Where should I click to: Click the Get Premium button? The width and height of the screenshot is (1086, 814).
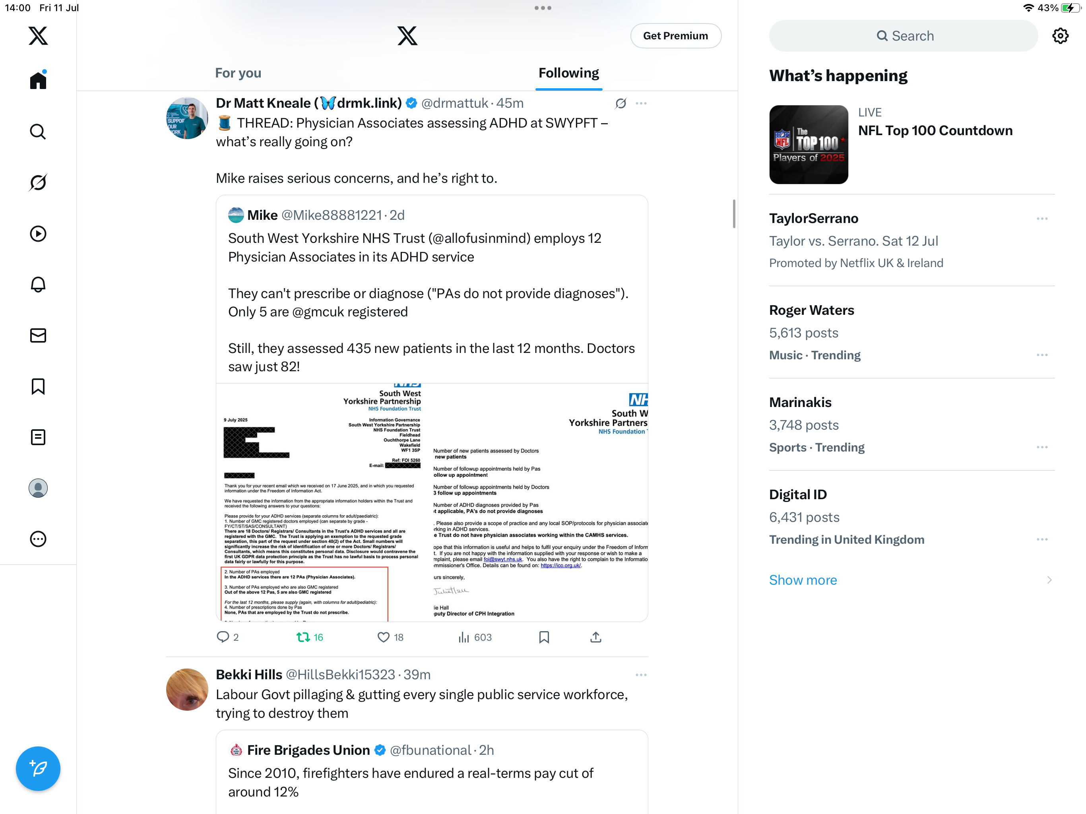(675, 36)
